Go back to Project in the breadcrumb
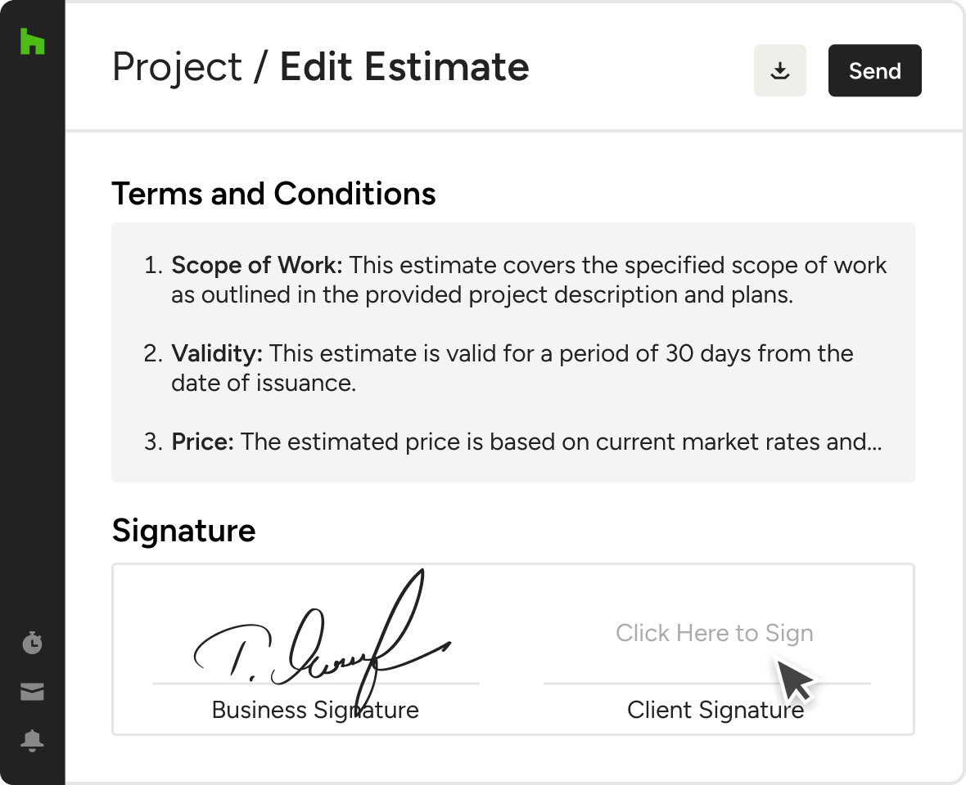Screen dimensions: 966x785 (x=177, y=67)
